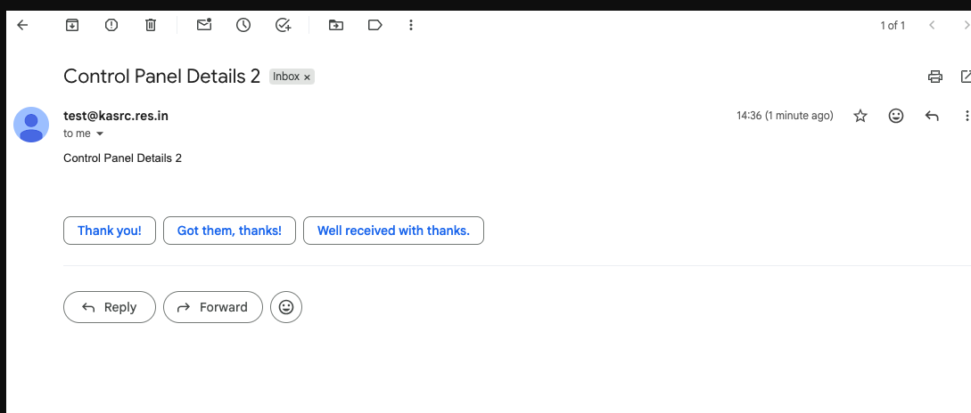This screenshot has width=971, height=413.
Task: Archive this email conversation
Action: point(72,25)
